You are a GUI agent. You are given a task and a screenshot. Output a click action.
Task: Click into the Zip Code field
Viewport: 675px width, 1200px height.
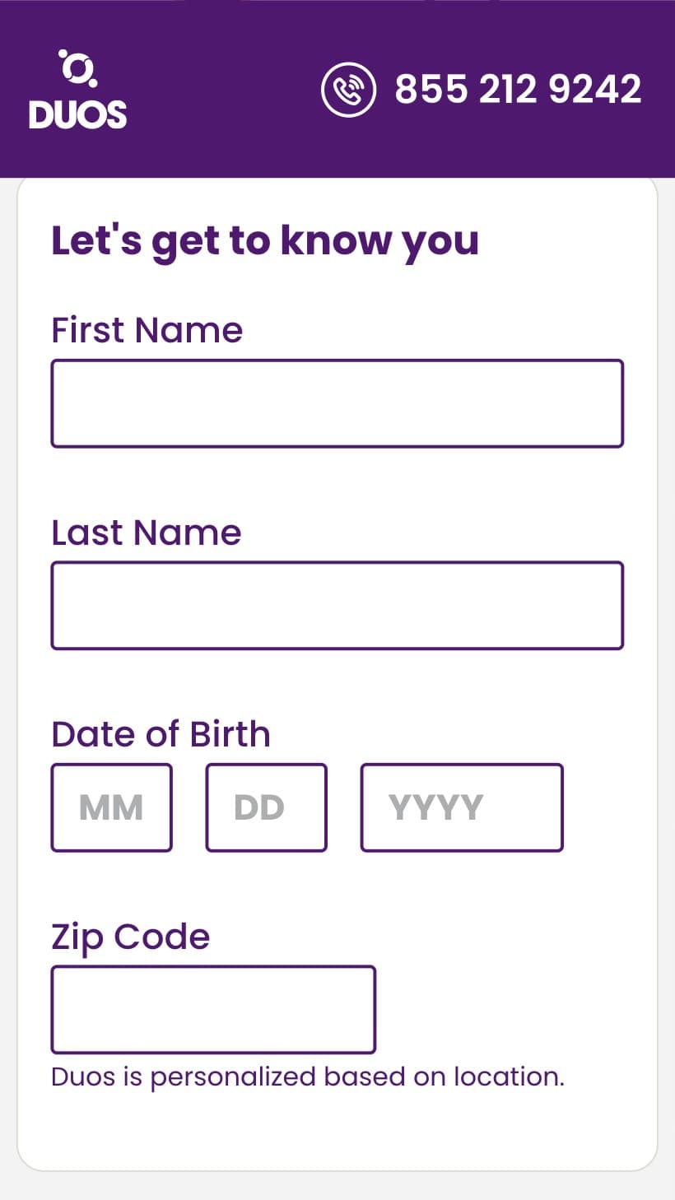(x=213, y=1010)
